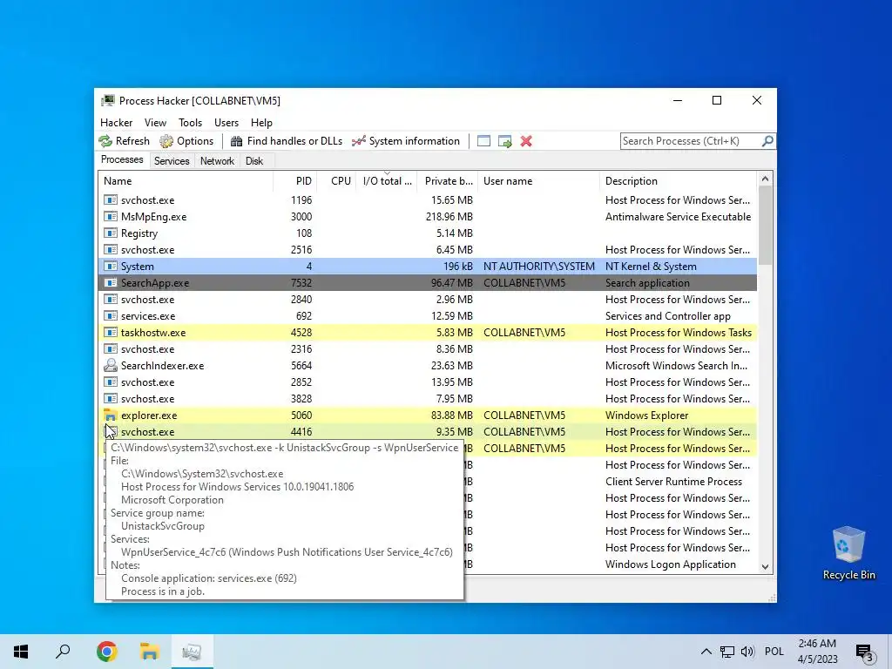This screenshot has width=892, height=669.
Task: Click NT AUTHORITY\SYSTEM user name cell
Action: (538, 267)
